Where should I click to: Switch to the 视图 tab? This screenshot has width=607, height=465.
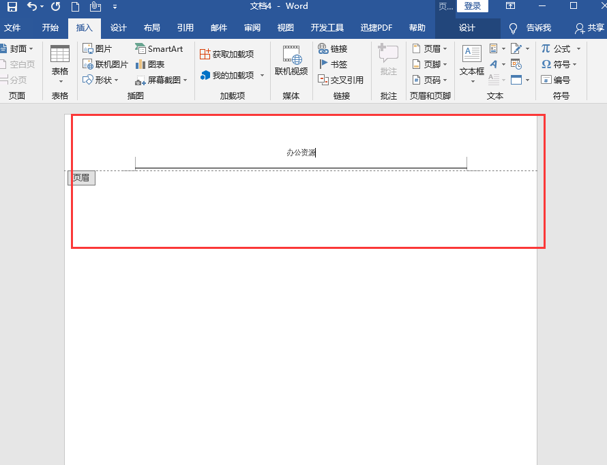[x=286, y=28]
